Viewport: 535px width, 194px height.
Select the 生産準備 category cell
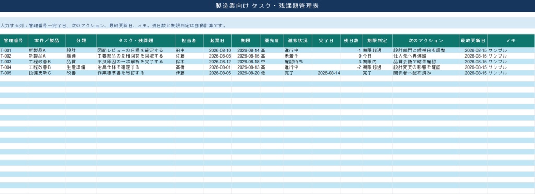[x=81, y=67]
